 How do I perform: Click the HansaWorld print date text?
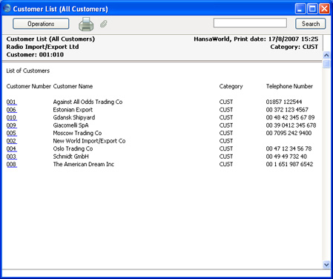pos(256,39)
